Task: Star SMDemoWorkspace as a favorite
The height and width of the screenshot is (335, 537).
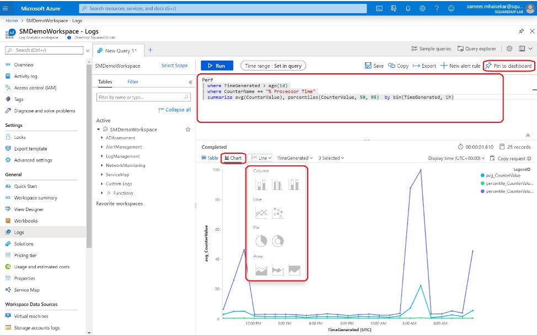Action: click(x=188, y=129)
